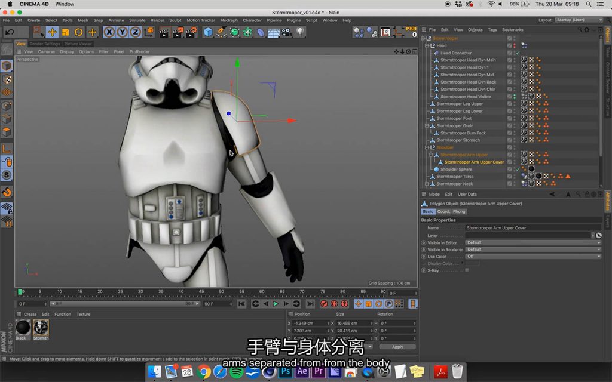Toggle Visible in Editor animation radio dot

tap(424, 242)
